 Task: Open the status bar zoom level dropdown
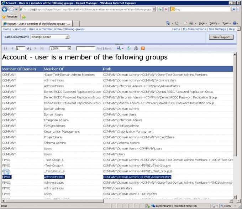pyautogui.click(x=235, y=206)
